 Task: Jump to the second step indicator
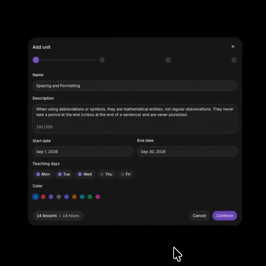(x=102, y=60)
